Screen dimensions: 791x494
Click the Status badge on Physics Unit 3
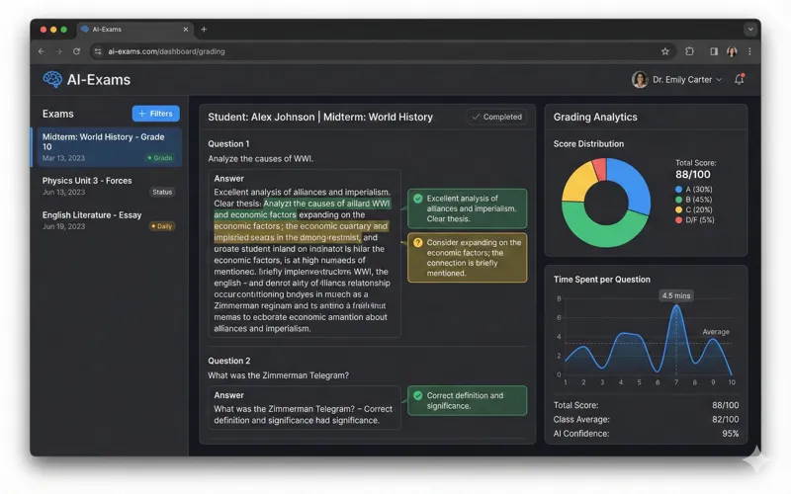[x=162, y=192]
